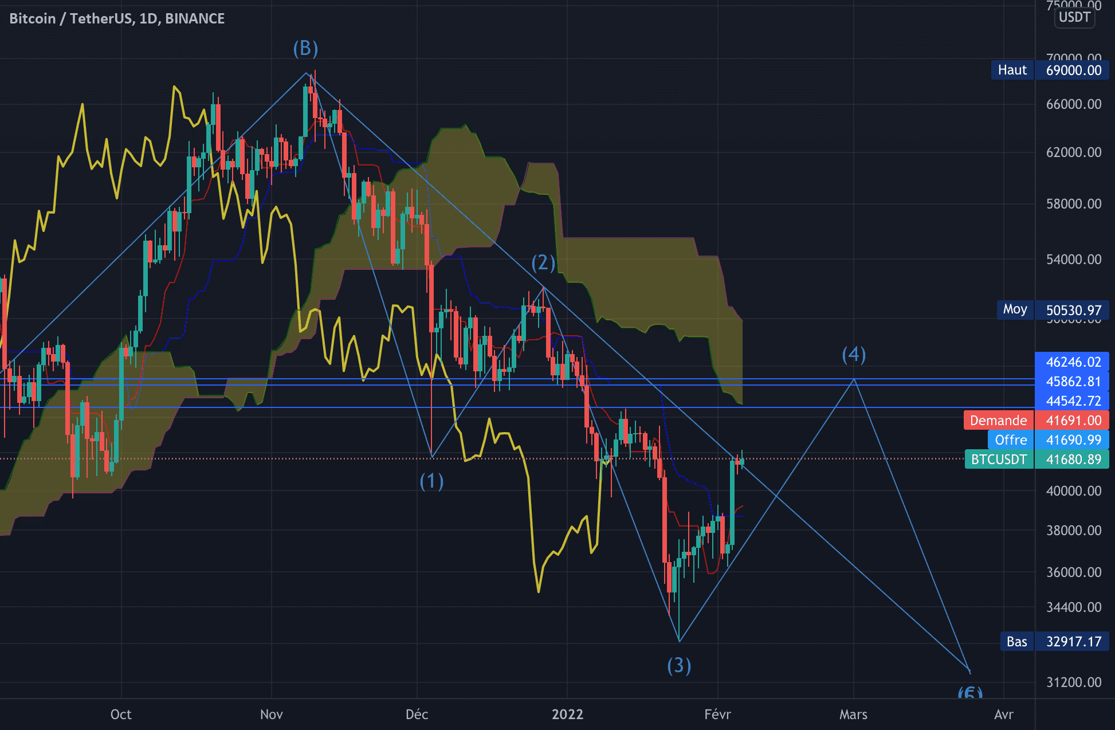Click the Déc date on time axis
The height and width of the screenshot is (730, 1115).
click(417, 715)
